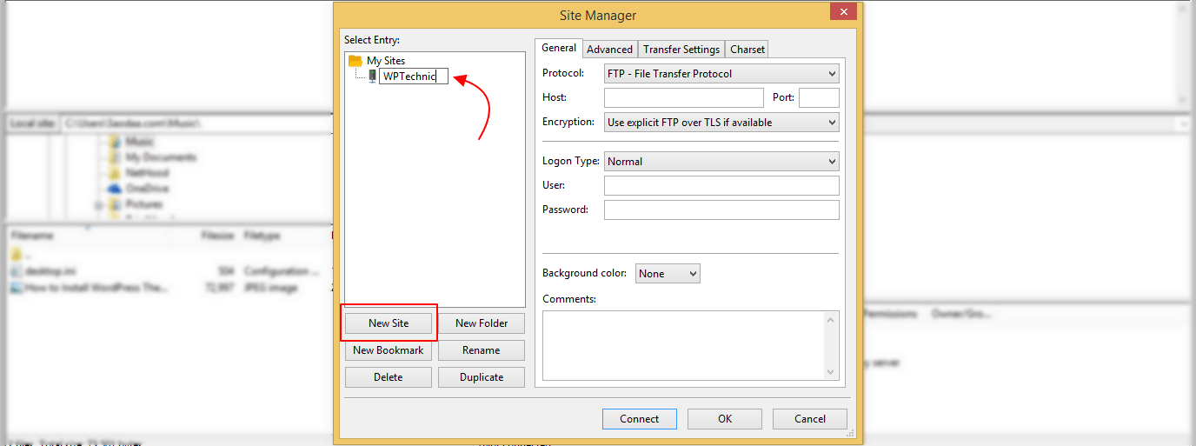
Task: Click the Comments box scroll-up arrow
Action: click(831, 320)
